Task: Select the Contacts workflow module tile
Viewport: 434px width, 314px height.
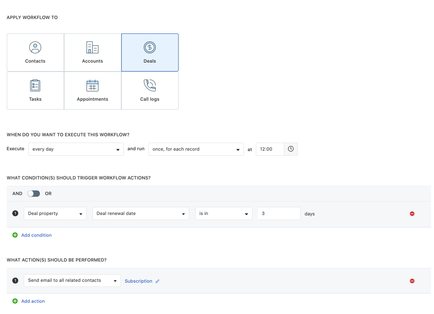Action: 35,52
